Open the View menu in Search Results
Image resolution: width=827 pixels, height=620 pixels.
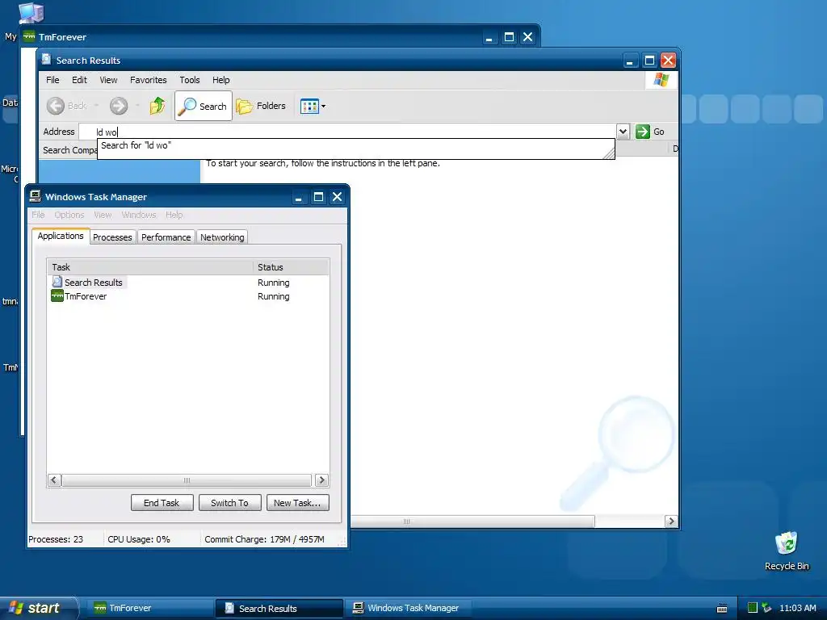coord(108,80)
